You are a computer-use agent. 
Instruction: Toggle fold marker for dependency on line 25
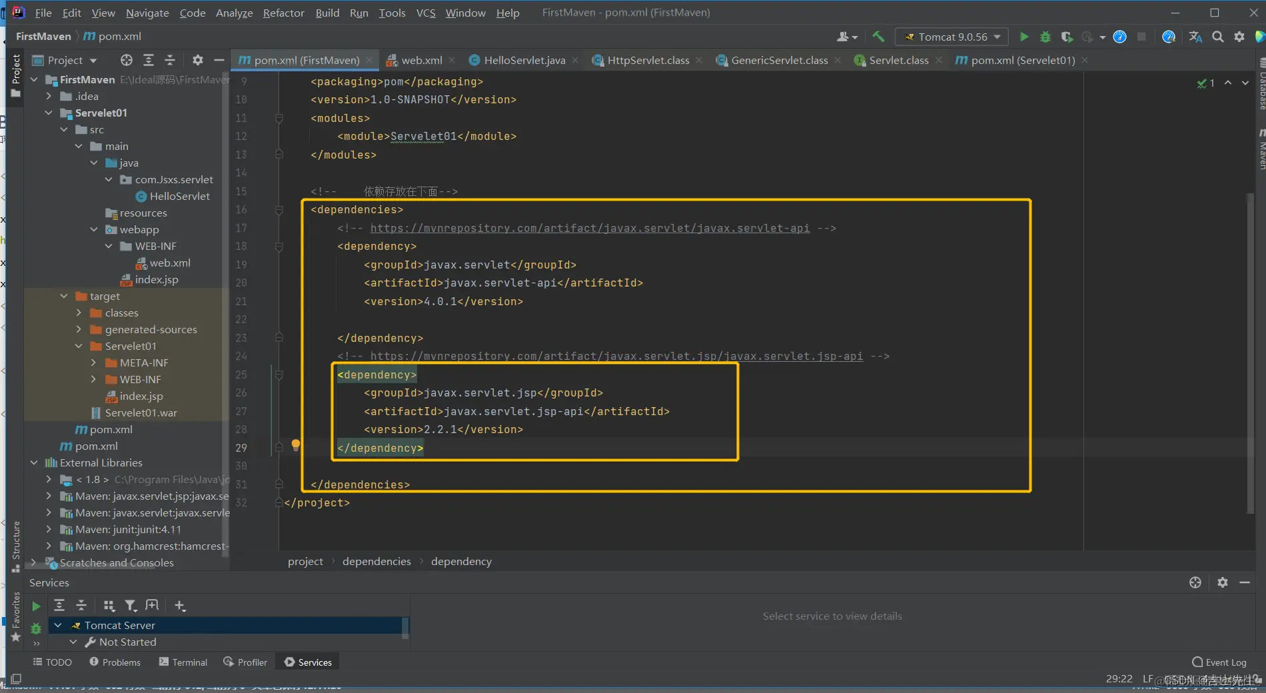tap(279, 375)
